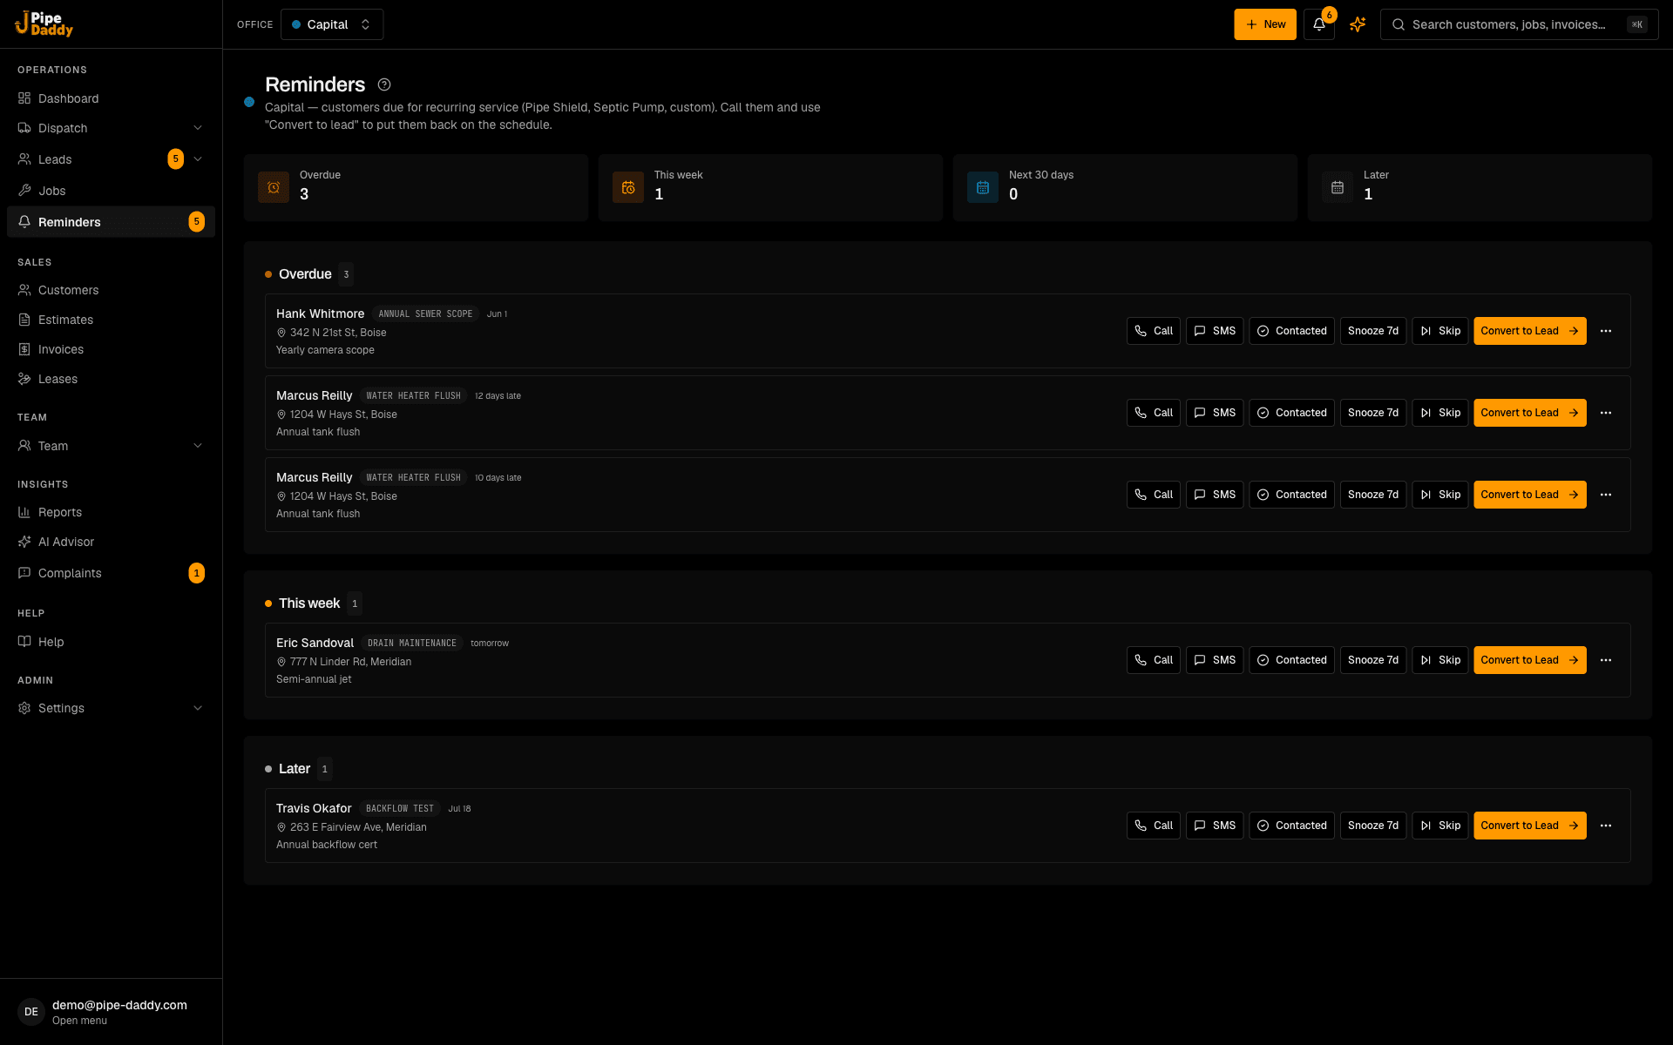
Task: Open the Invoices page
Action: [x=111, y=349]
